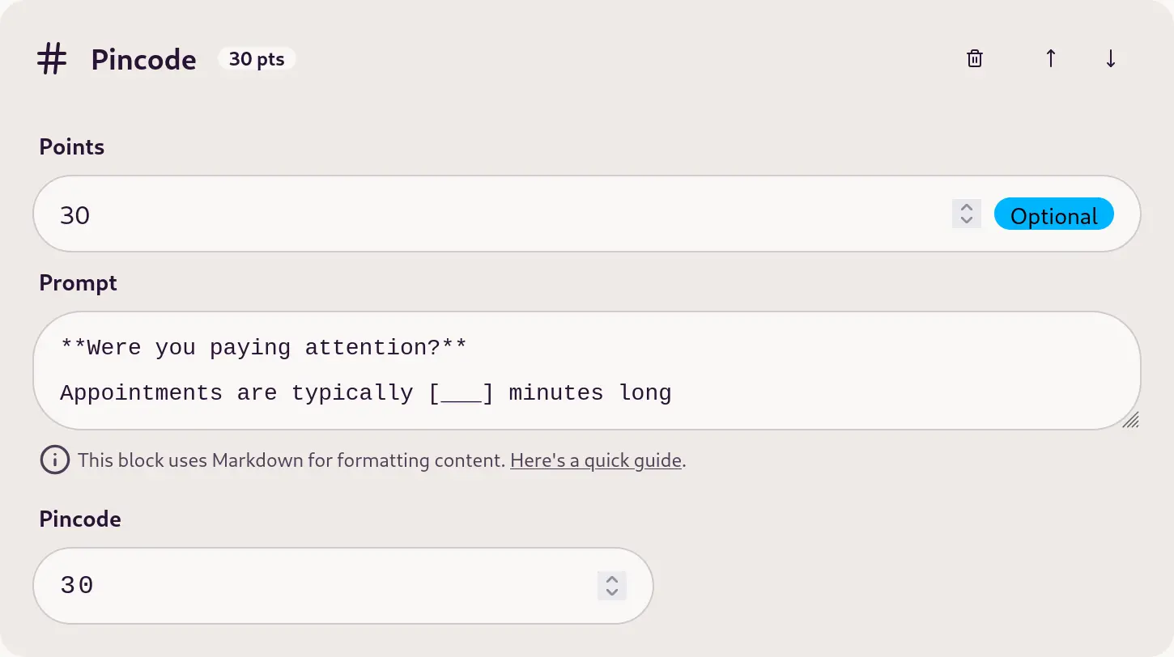
Task: Delete the Pincode block with trash icon
Action: pyautogui.click(x=975, y=58)
